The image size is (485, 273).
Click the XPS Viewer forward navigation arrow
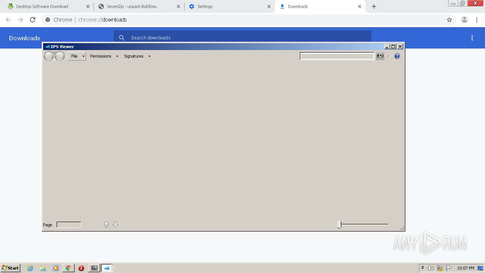pyautogui.click(x=59, y=56)
